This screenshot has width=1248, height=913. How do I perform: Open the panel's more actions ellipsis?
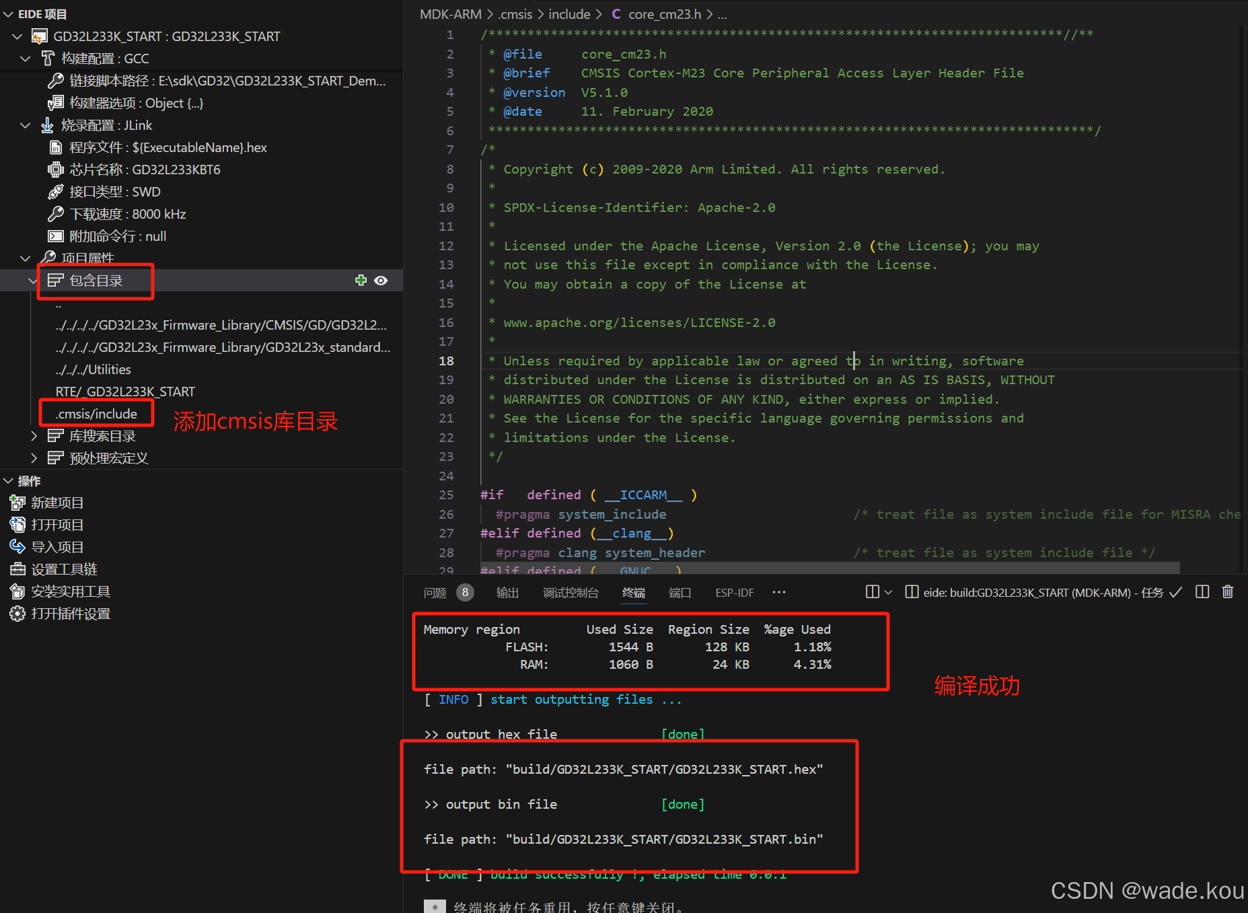tap(779, 592)
